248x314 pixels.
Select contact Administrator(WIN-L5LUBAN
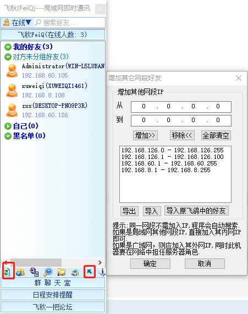point(63,66)
